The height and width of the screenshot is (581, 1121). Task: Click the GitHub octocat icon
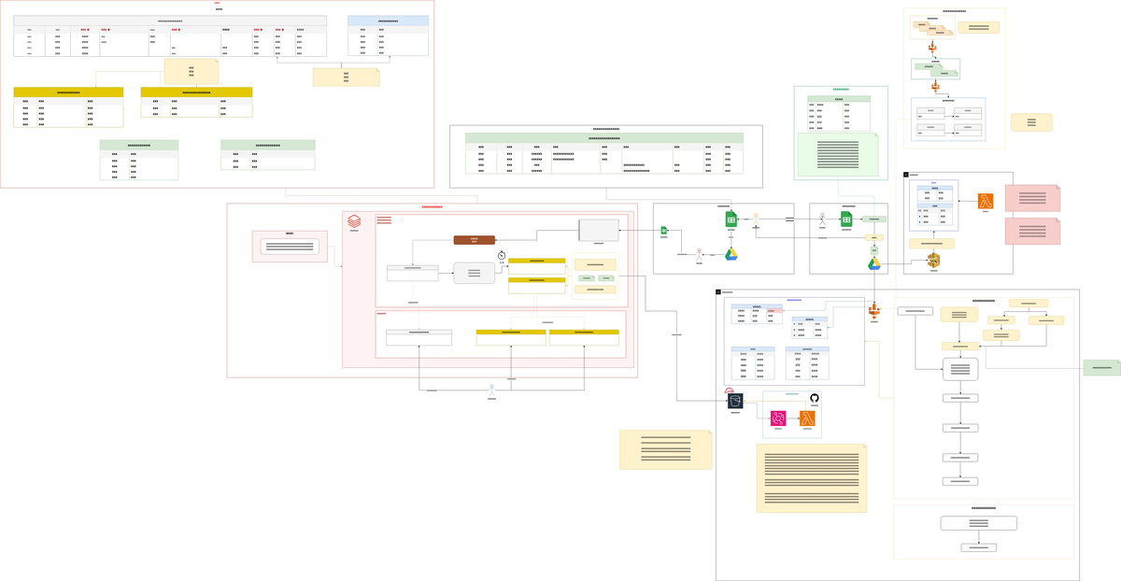(814, 399)
